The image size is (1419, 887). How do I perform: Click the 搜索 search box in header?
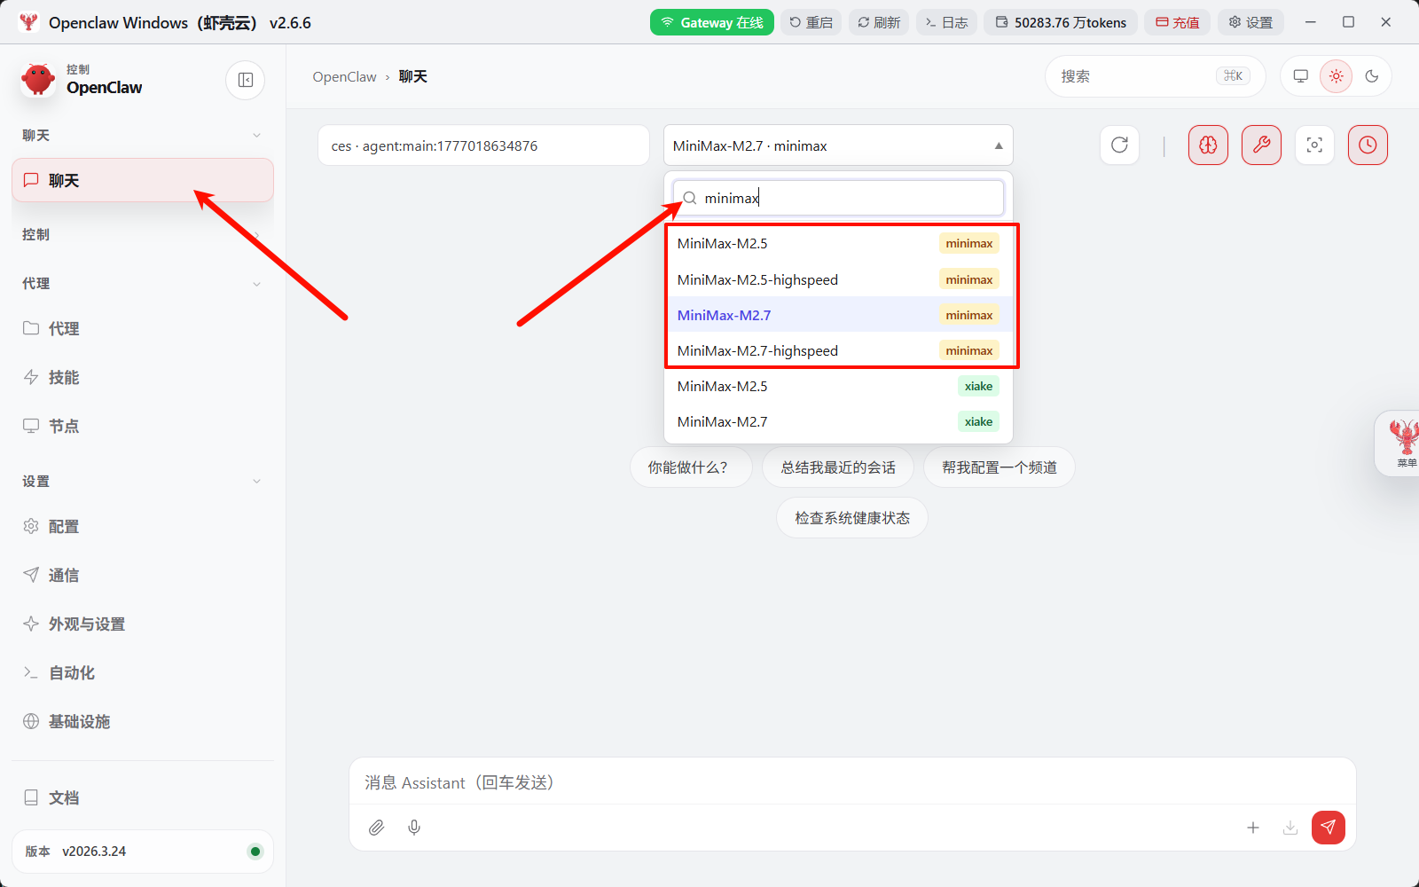[x=1156, y=76]
